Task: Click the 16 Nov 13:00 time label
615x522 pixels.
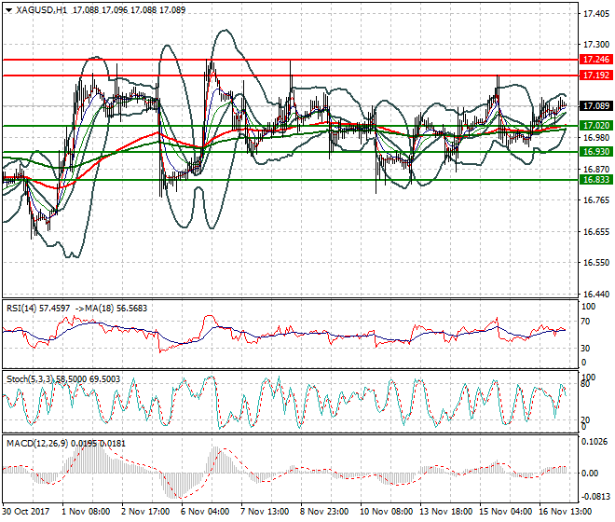Action: pyautogui.click(x=566, y=512)
